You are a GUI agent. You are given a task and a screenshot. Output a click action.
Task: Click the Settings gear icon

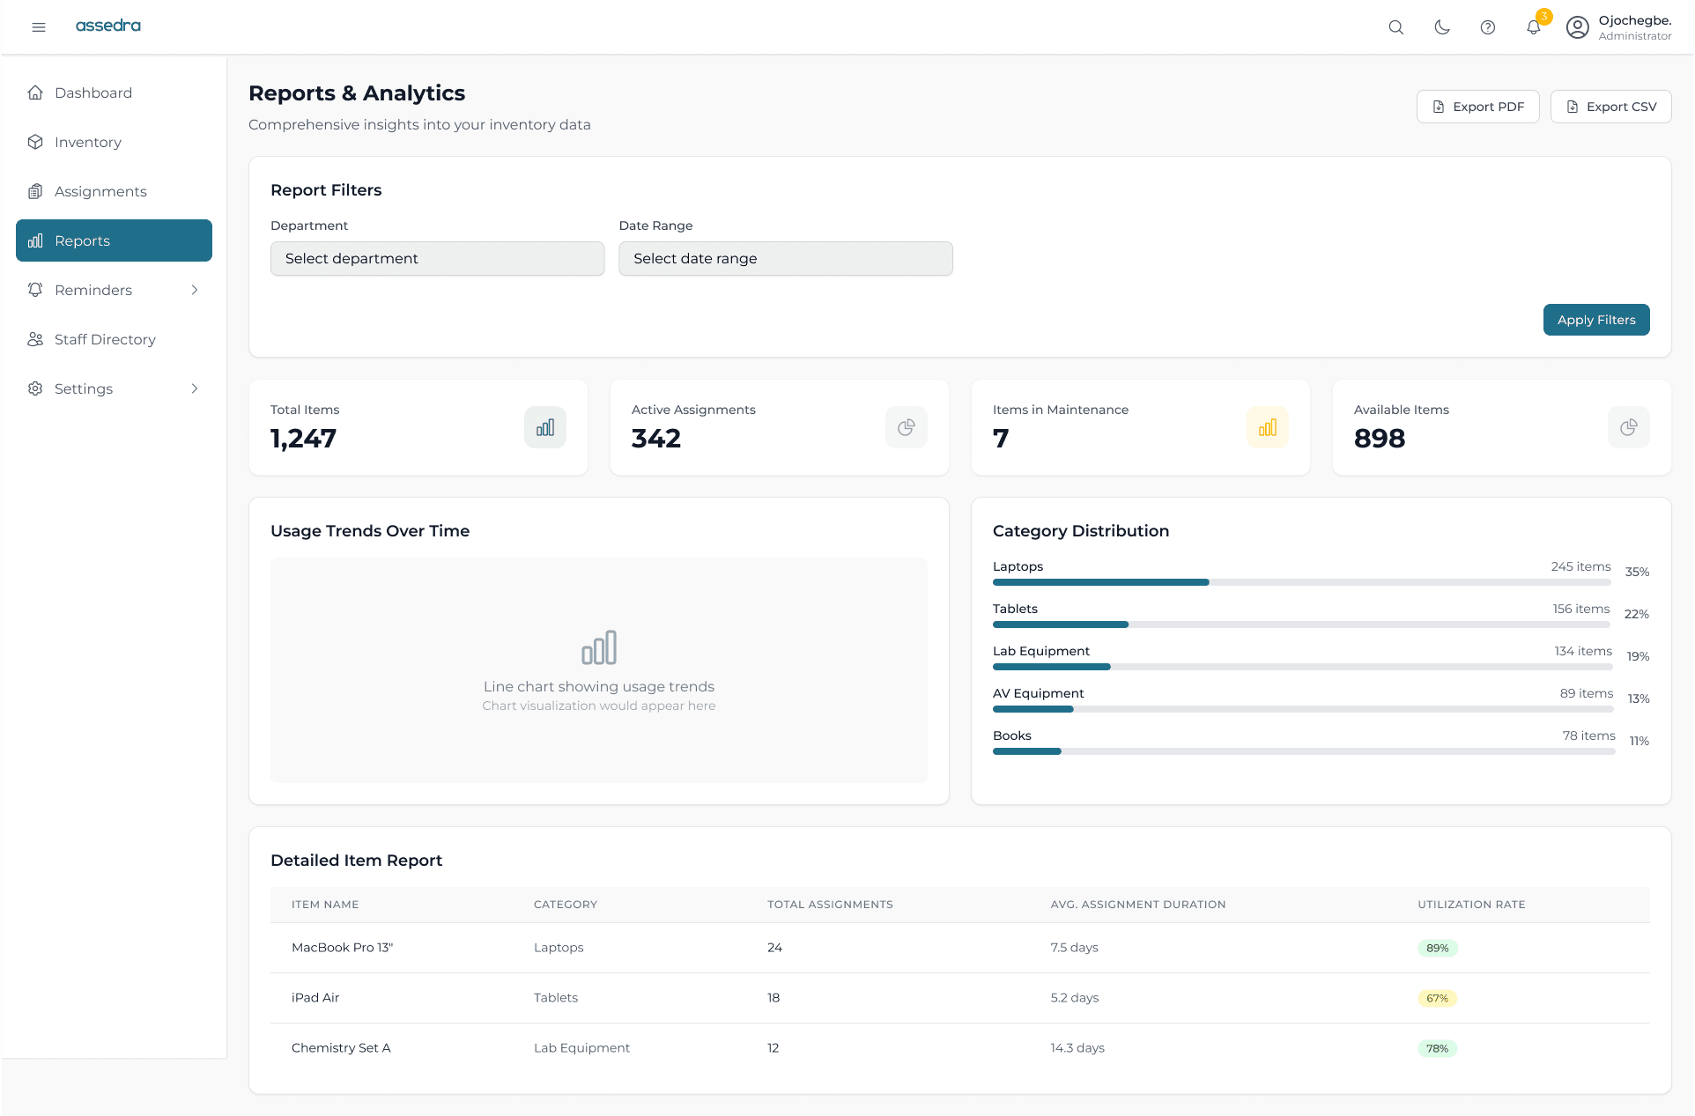[35, 388]
